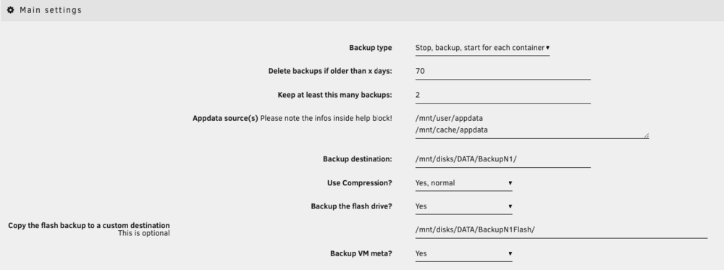Click the flash drive dropdown arrow
Screen dimensions: 724x270
[510, 207]
